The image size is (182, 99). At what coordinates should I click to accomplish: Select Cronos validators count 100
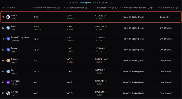pos(68,93)
